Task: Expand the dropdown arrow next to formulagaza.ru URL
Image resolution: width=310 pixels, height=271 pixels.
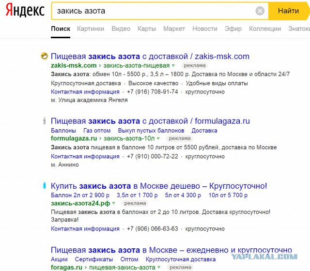Action: coord(158,138)
